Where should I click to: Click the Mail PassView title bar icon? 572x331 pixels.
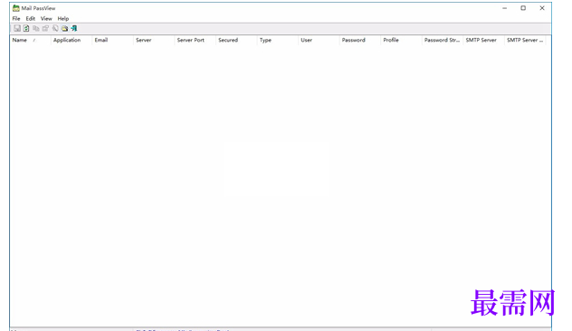click(x=15, y=8)
